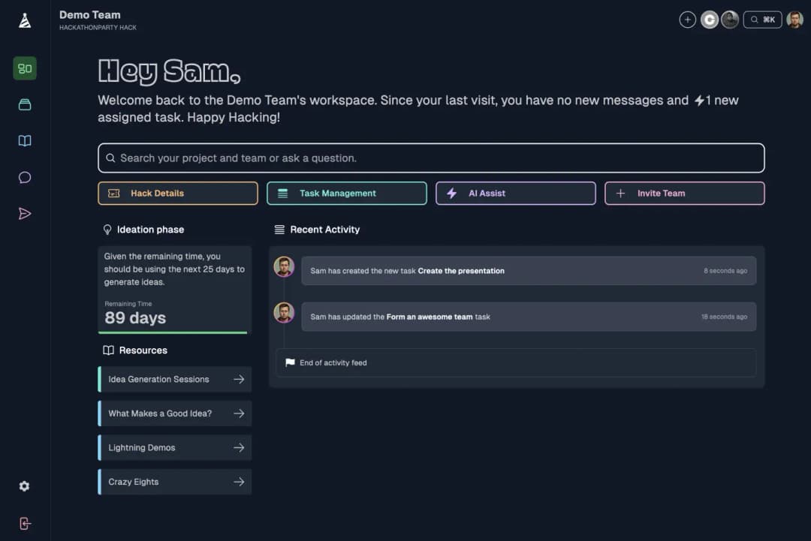The image size is (811, 541).
Task: Click the search project input field
Action: (x=431, y=158)
